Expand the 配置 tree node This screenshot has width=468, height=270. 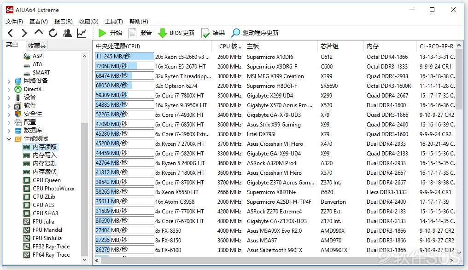[x=9, y=122]
